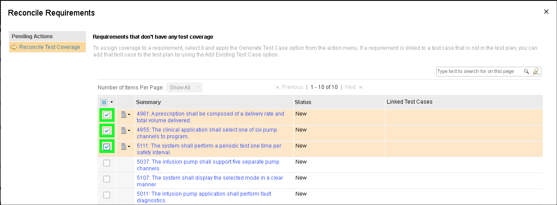Click the clear search eraser icon
557x205 pixels.
click(x=536, y=71)
